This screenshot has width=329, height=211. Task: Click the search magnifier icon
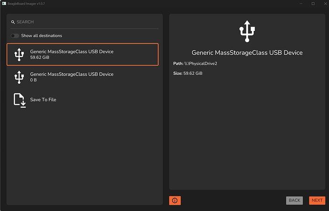13,22
